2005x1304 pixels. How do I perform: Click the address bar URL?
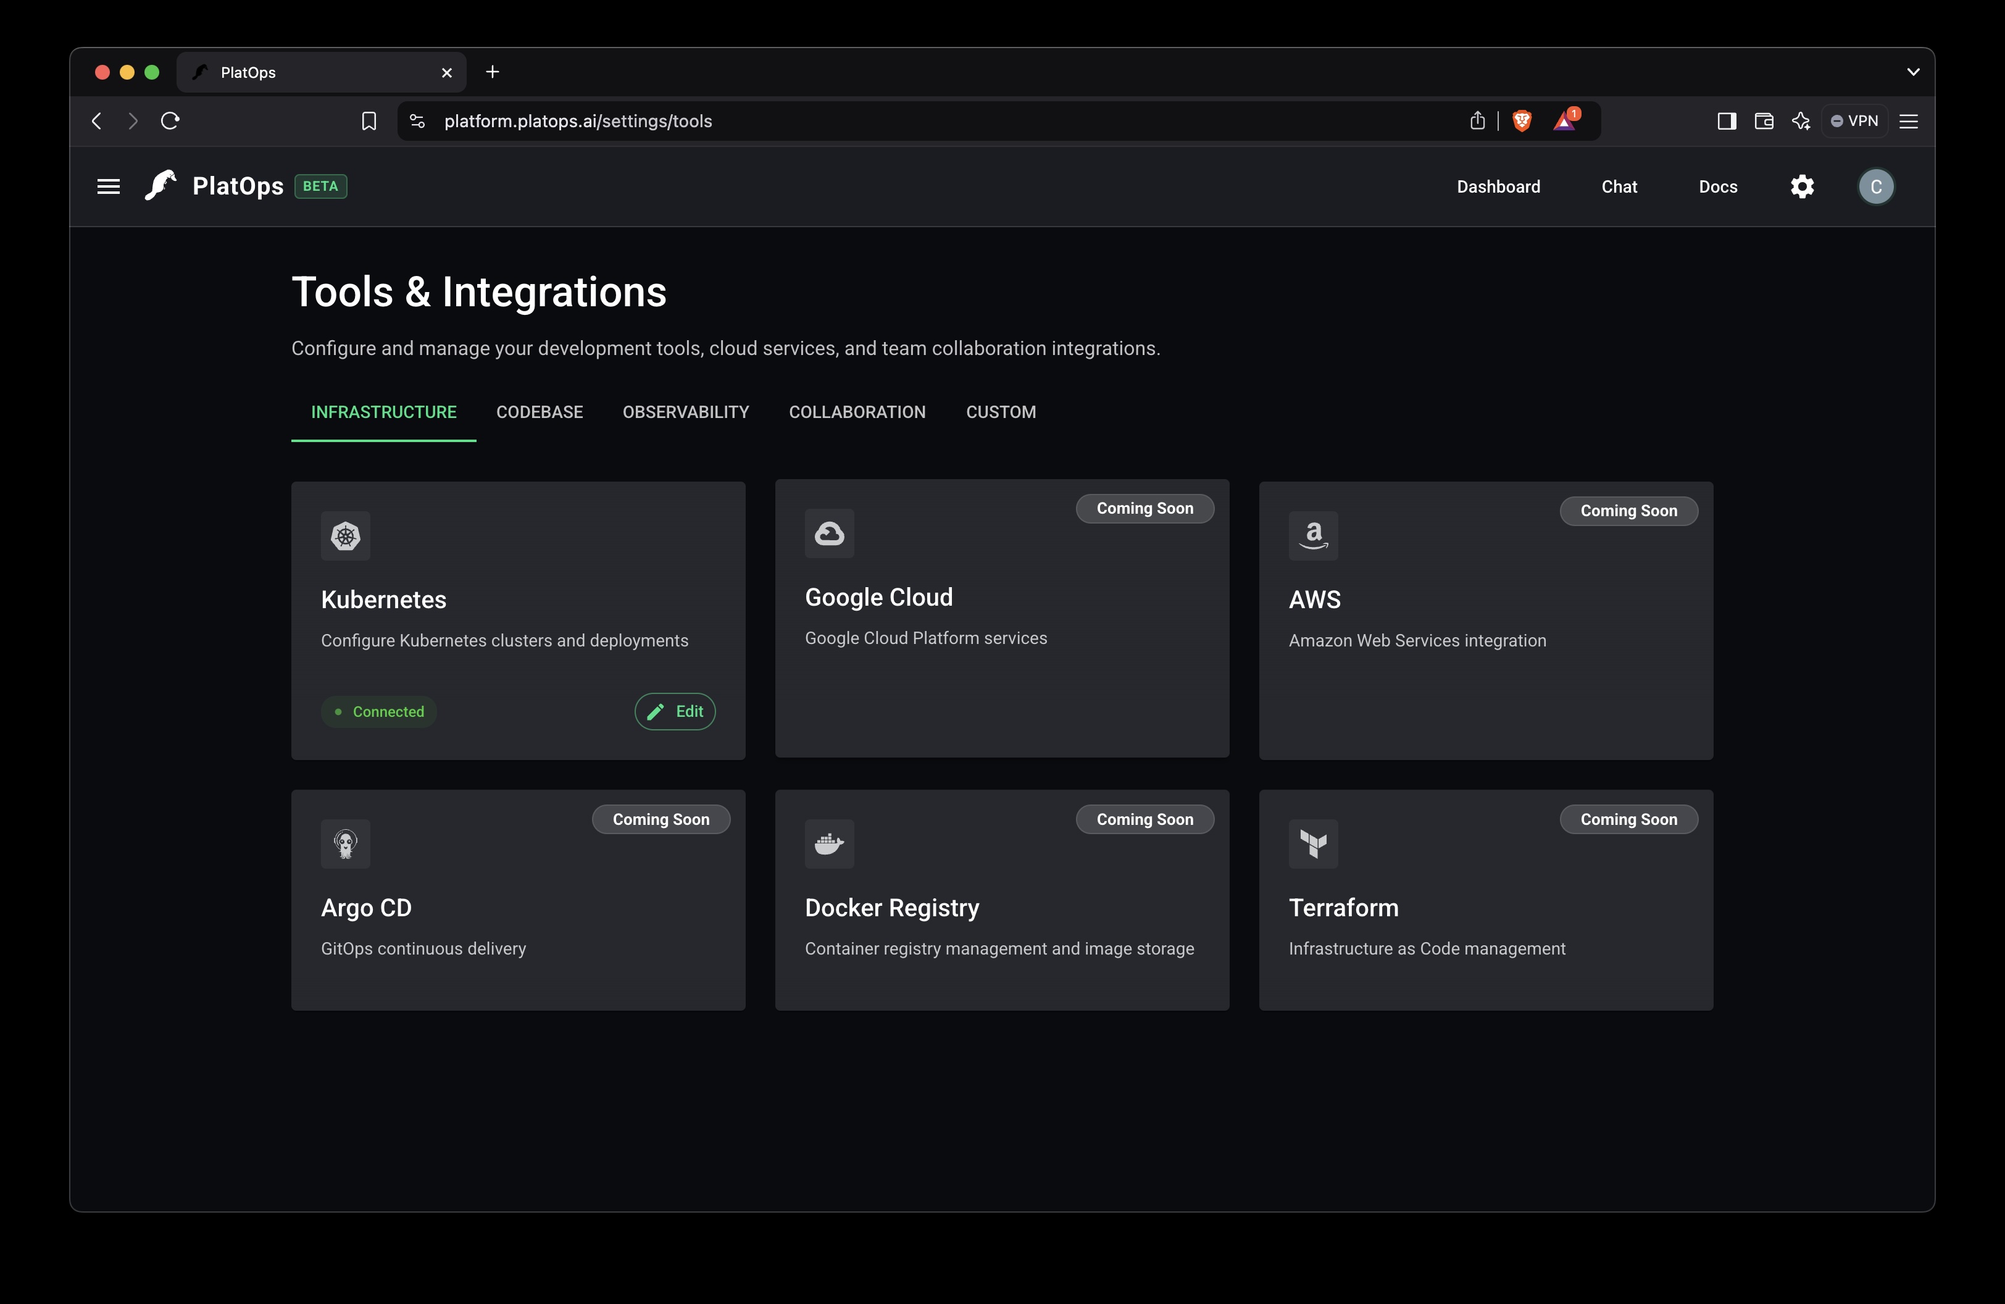coord(578,121)
